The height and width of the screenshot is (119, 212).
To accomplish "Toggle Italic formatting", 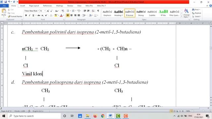I will point(29,16).
